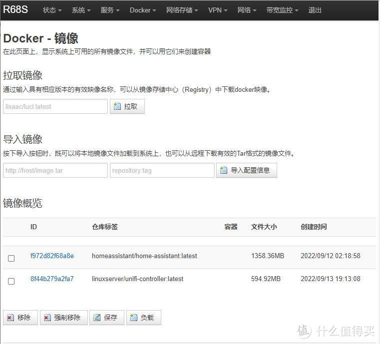The height and width of the screenshot is (344, 380).
Task: Click the 负载 load button
Action: click(x=143, y=318)
